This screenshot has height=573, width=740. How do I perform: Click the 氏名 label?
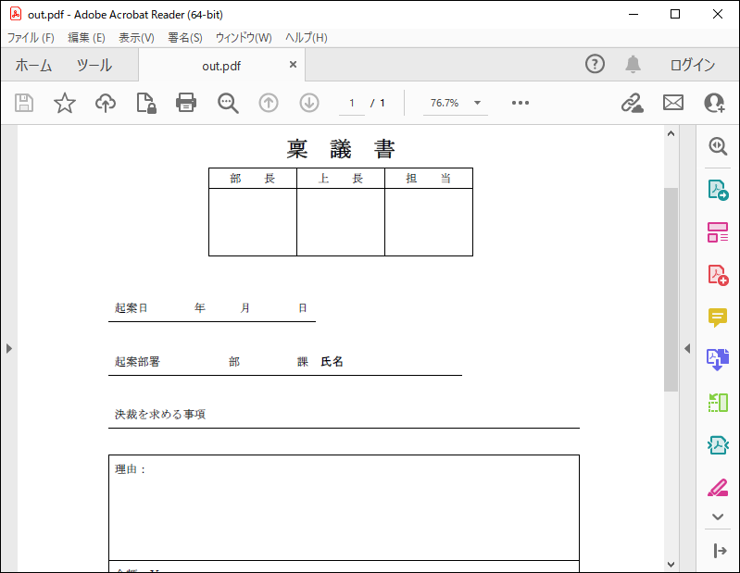(x=332, y=362)
